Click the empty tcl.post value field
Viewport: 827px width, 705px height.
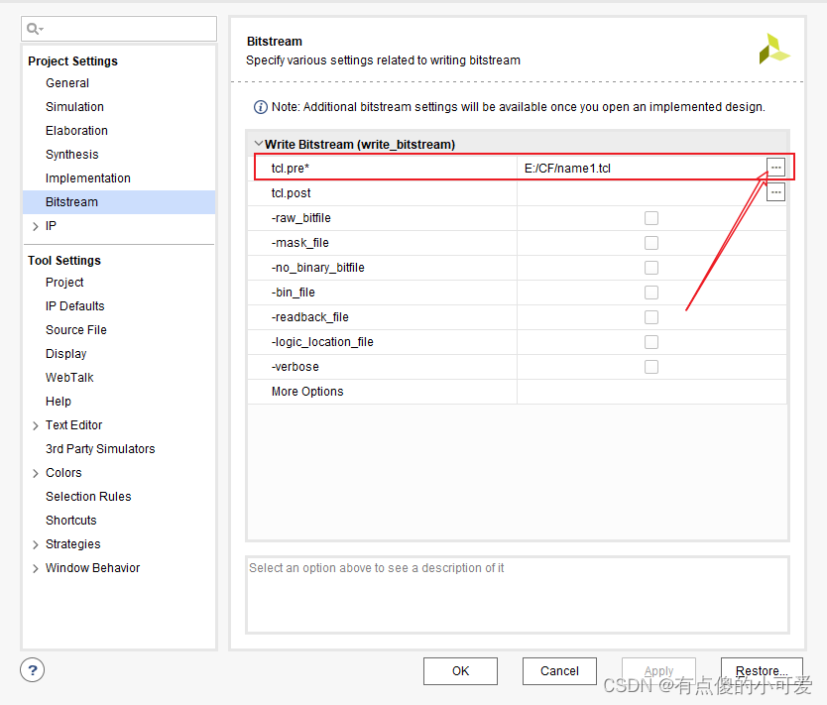click(642, 193)
